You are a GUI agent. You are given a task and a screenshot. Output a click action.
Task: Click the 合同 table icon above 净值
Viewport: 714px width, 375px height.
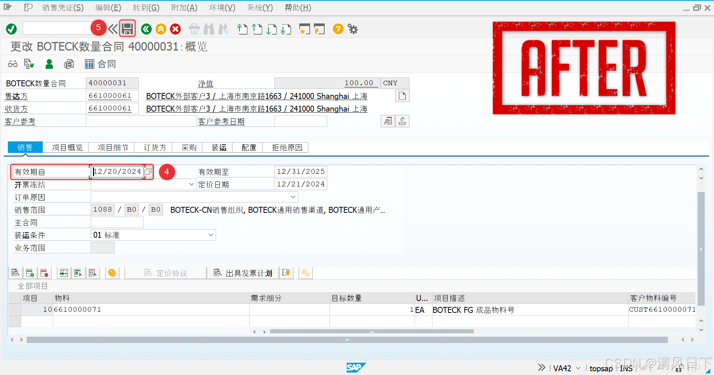[89, 64]
